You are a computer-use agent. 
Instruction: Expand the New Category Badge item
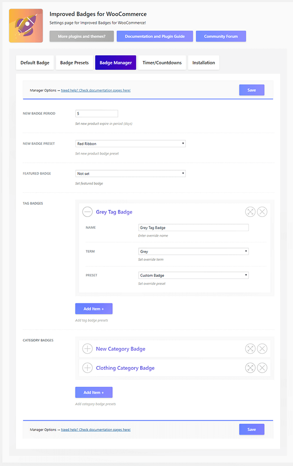[87, 349]
